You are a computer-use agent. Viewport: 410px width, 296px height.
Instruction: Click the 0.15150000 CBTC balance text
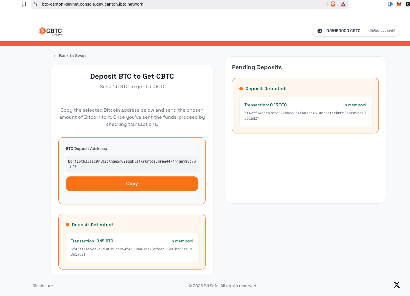[343, 31]
